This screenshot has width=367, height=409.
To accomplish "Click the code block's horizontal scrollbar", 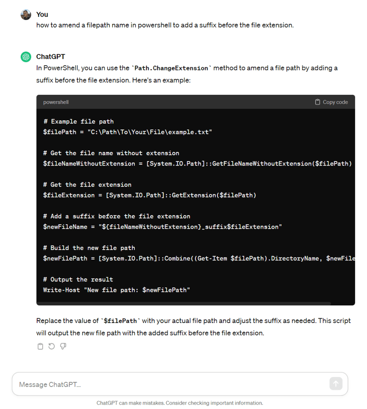I will click(x=183, y=303).
